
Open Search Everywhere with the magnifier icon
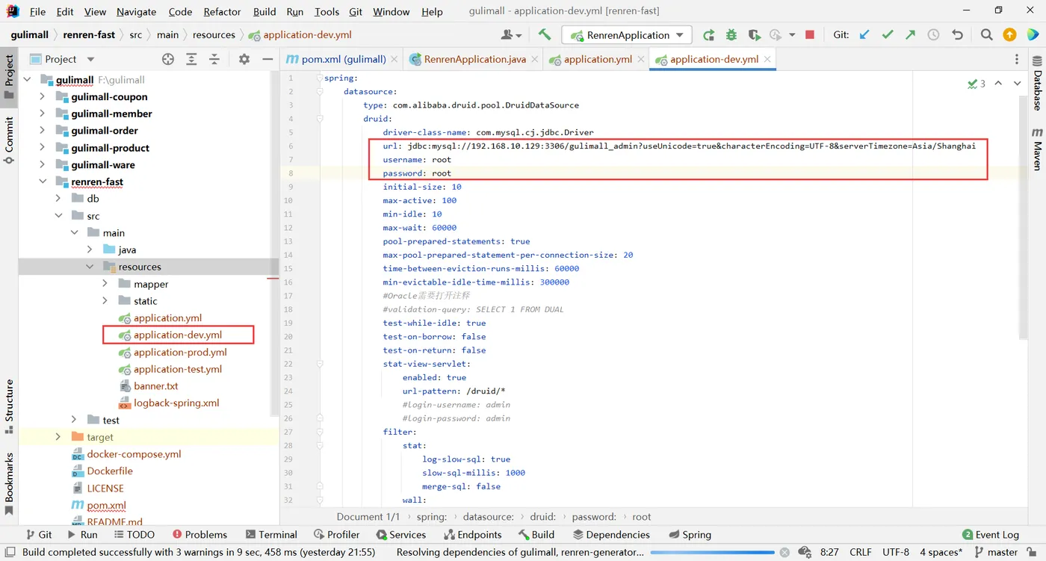click(986, 34)
